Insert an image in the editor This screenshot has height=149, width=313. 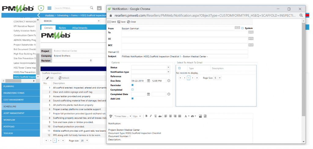(x=201, y=116)
